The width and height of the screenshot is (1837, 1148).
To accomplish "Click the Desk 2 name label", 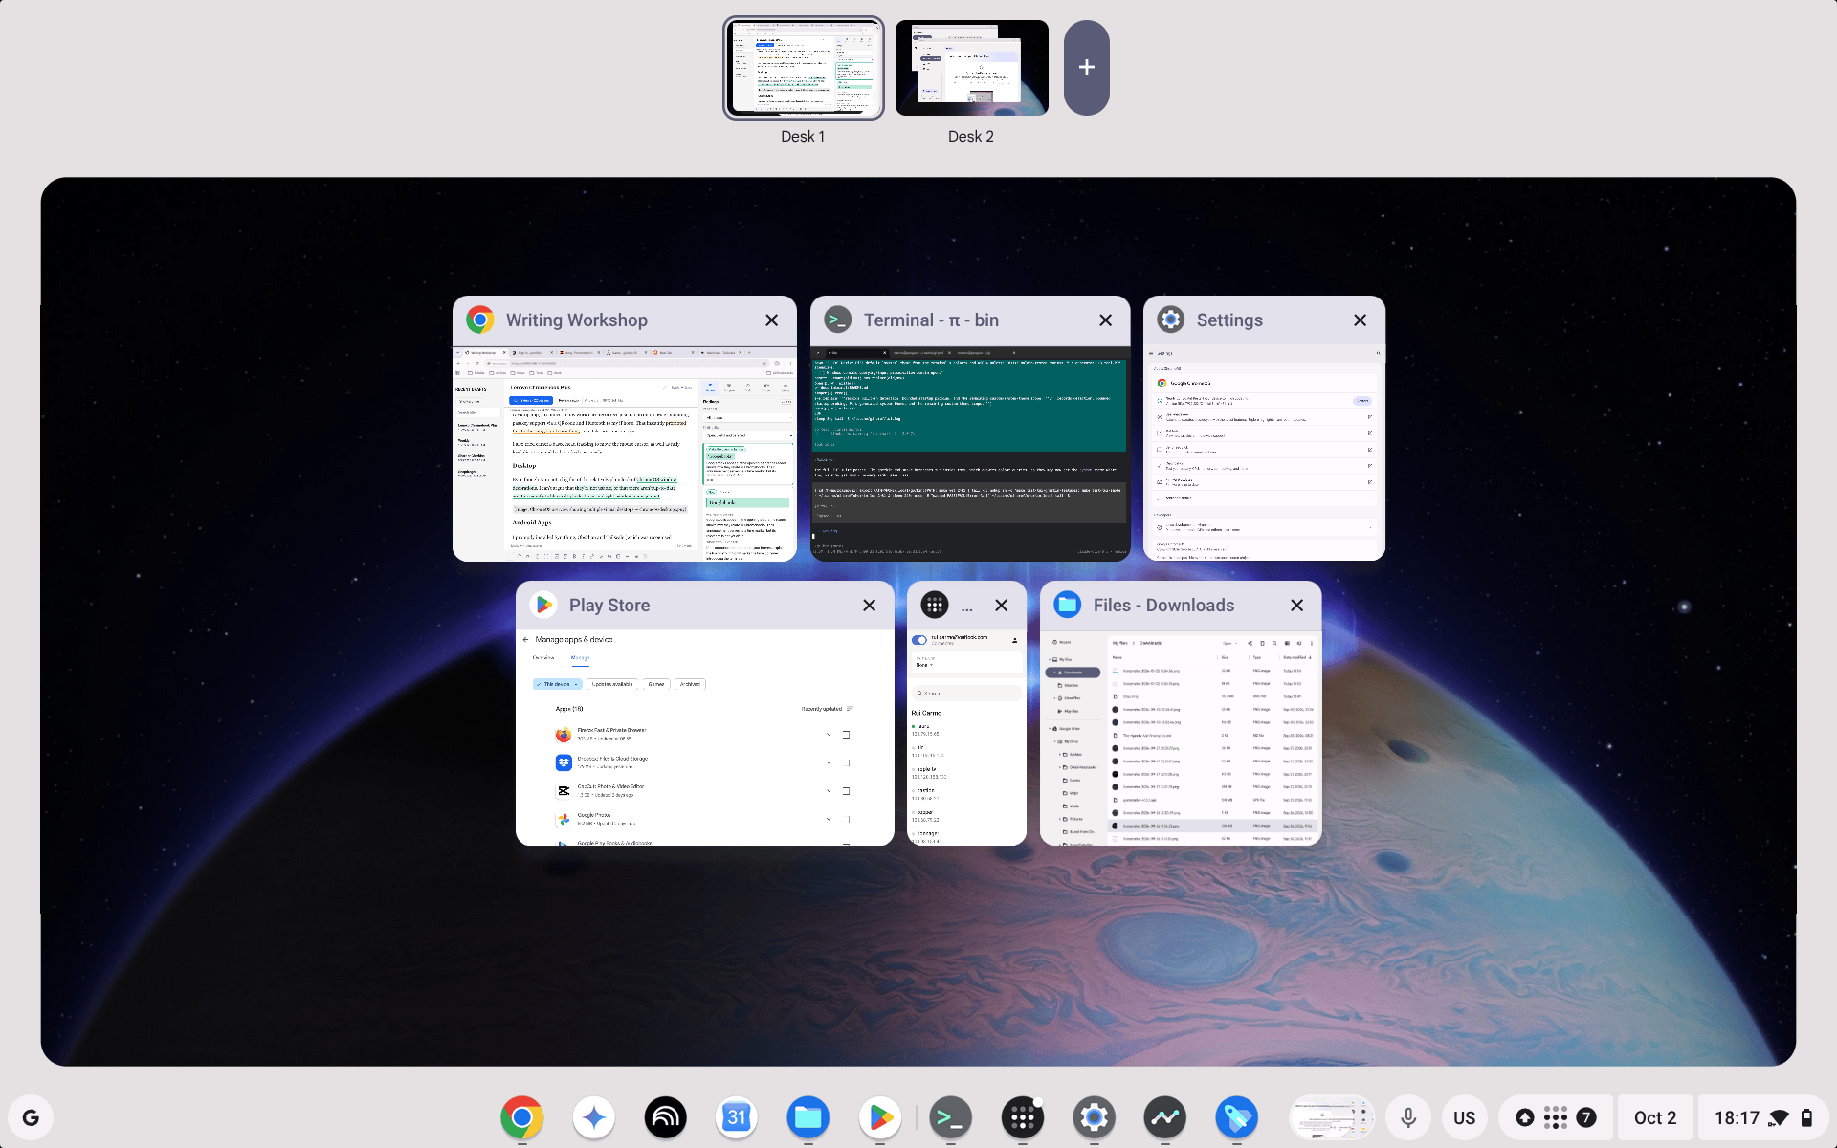I will 971,137.
